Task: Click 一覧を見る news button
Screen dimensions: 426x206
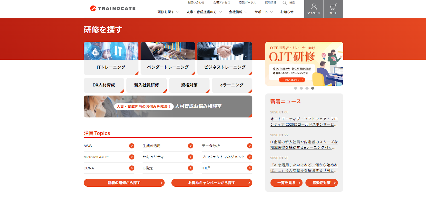Action: (286, 183)
